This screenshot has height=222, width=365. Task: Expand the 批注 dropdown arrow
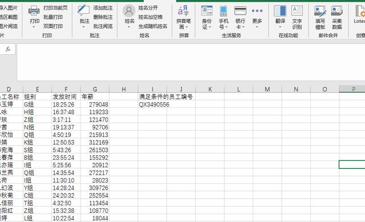84,27
